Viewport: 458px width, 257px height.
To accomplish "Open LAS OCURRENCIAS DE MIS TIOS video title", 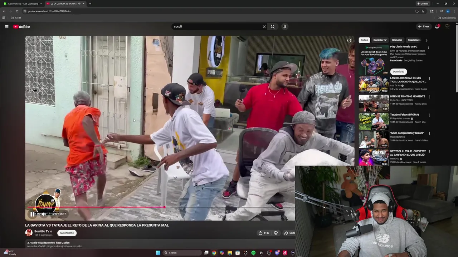I will point(408,80).
